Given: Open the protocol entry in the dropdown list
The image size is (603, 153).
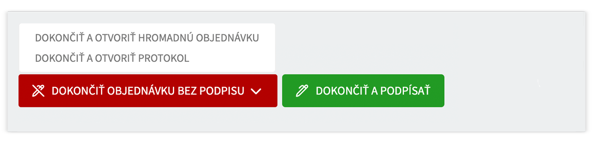Looking at the screenshot, I should pyautogui.click(x=112, y=58).
